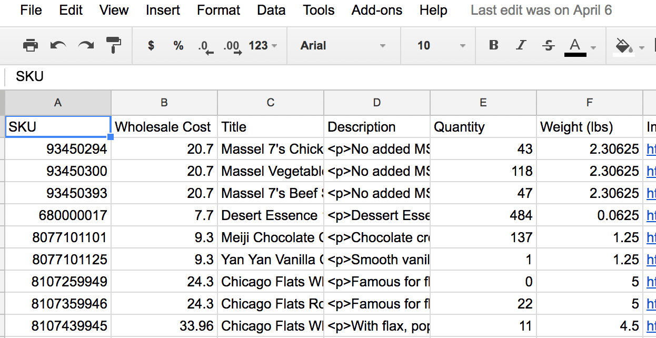The image size is (656, 338).
Task: Click the print icon
Action: point(31,46)
